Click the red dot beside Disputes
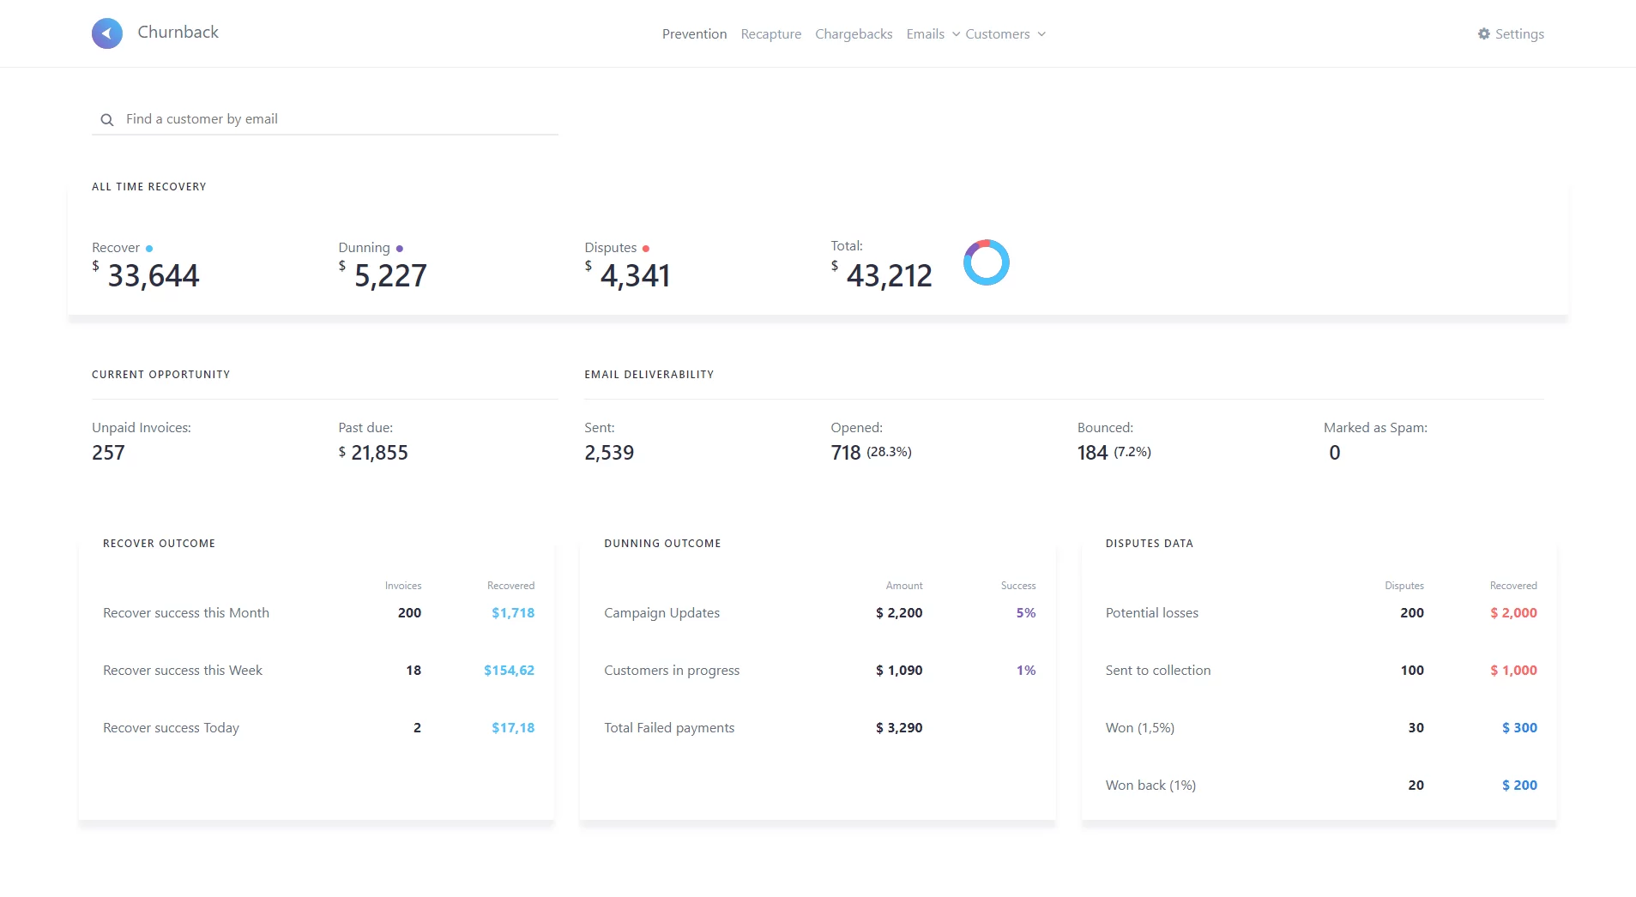This screenshot has width=1636, height=897. [646, 249]
